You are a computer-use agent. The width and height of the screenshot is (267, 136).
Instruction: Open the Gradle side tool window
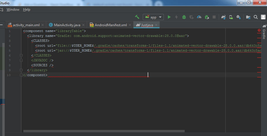pyautogui.click(x=264, y=32)
